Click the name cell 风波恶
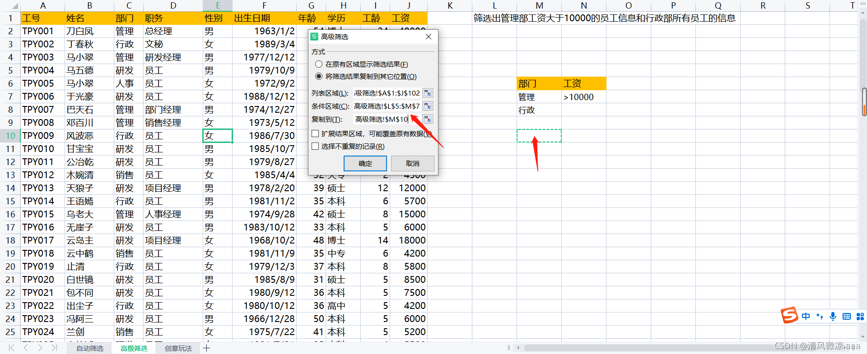Image resolution: width=867 pixels, height=354 pixels. 89,136
